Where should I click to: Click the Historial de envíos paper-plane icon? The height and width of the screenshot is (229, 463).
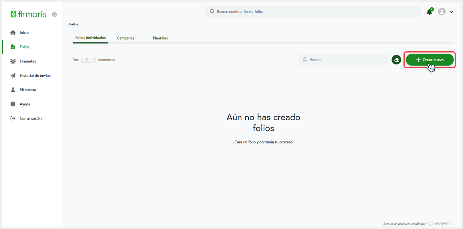point(13,76)
